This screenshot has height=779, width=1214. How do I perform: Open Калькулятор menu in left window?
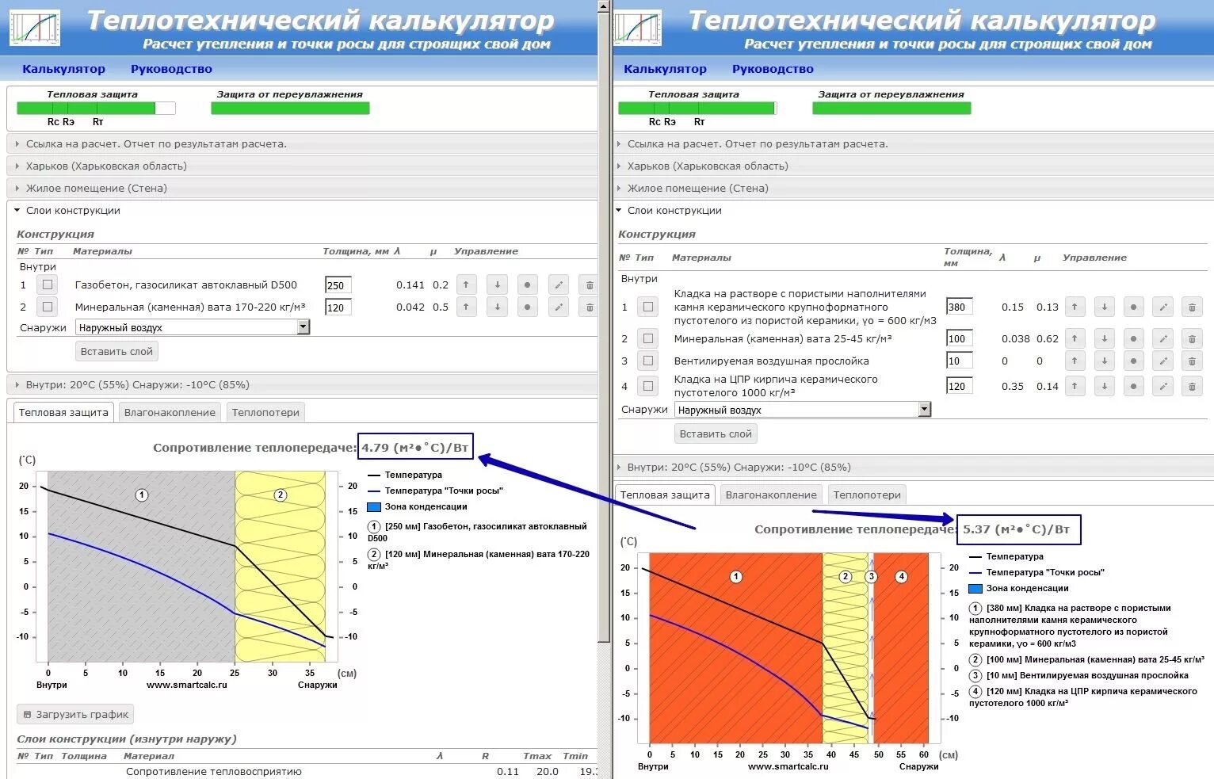pyautogui.click(x=63, y=69)
